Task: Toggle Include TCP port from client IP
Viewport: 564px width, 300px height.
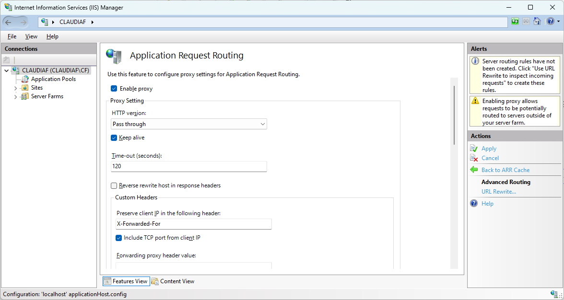Action: tap(119, 238)
